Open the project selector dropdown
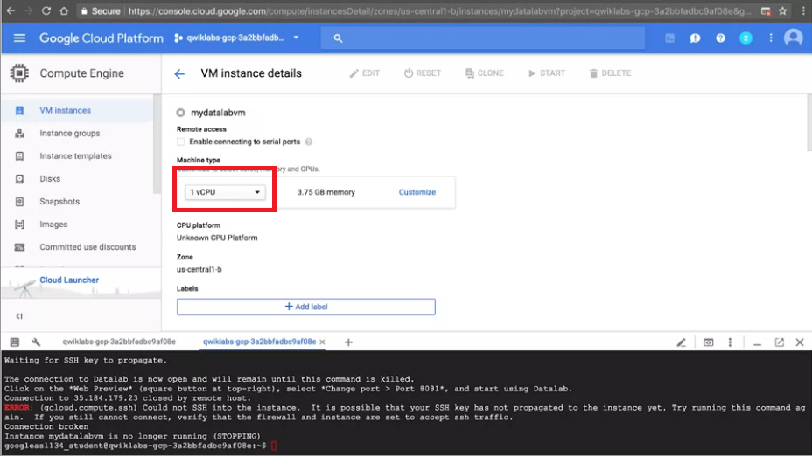This screenshot has height=456, width=812. tap(236, 38)
